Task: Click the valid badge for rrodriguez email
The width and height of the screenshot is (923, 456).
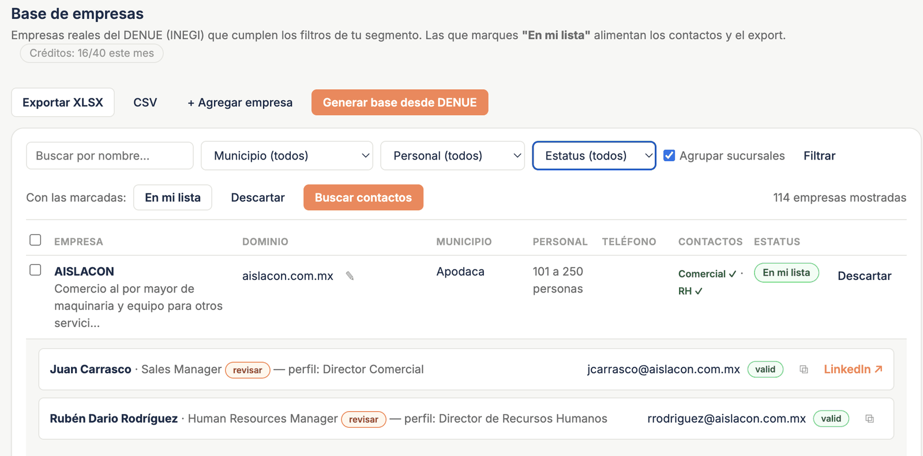Action: tap(831, 419)
